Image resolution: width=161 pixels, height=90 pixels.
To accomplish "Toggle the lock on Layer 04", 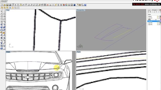I will pos(159,23).
